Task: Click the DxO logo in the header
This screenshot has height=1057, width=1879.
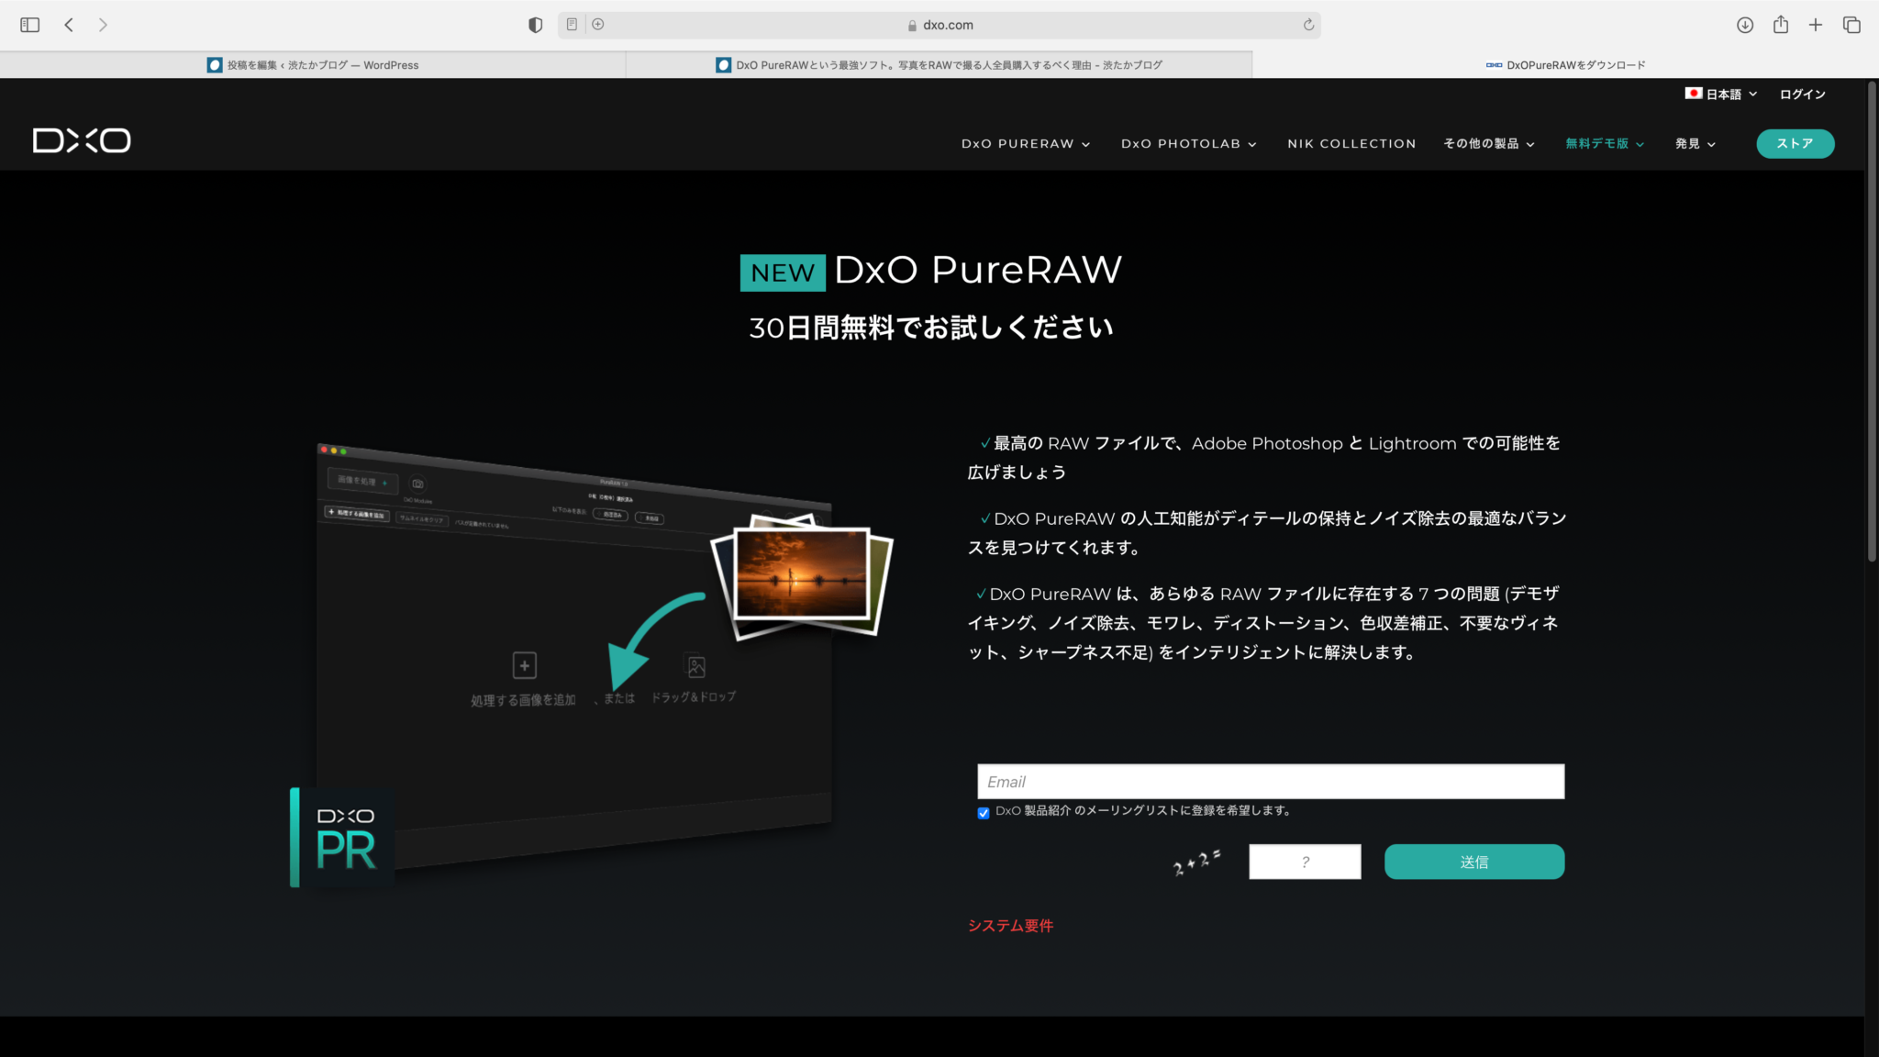Action: click(x=82, y=140)
